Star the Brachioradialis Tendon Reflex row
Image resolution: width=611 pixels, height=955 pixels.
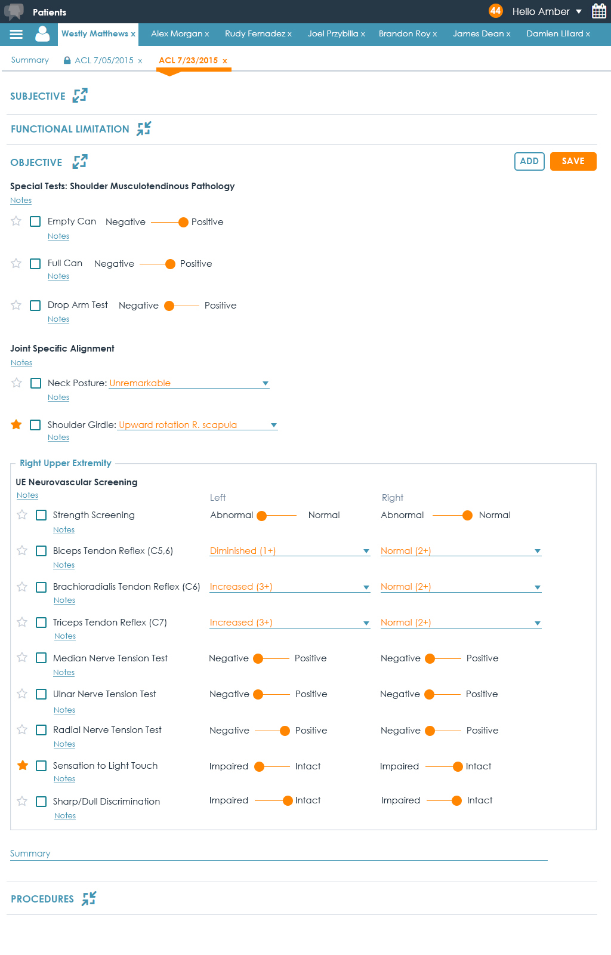[22, 587]
